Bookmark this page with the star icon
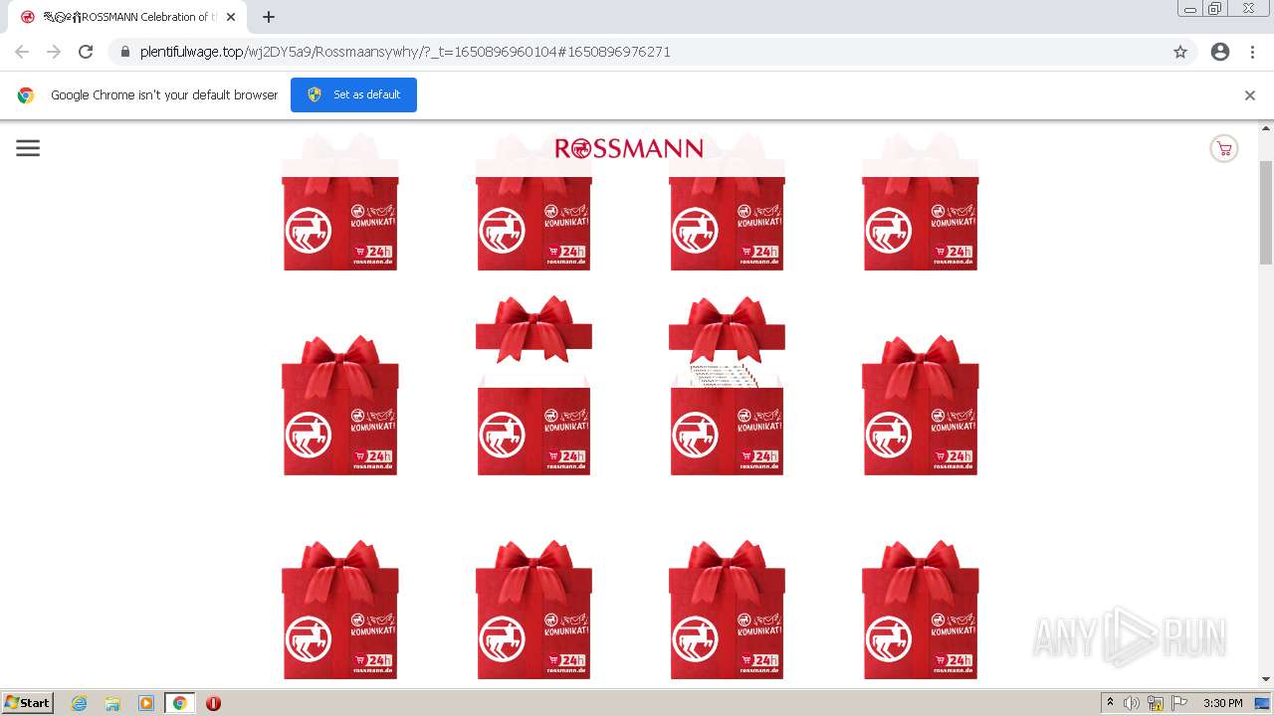Viewport: 1274px width, 716px height. point(1180,52)
